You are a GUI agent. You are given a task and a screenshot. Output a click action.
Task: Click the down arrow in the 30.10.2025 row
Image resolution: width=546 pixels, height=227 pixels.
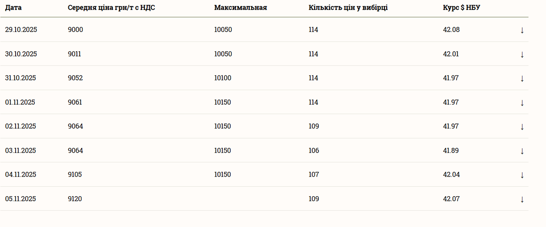(x=522, y=54)
